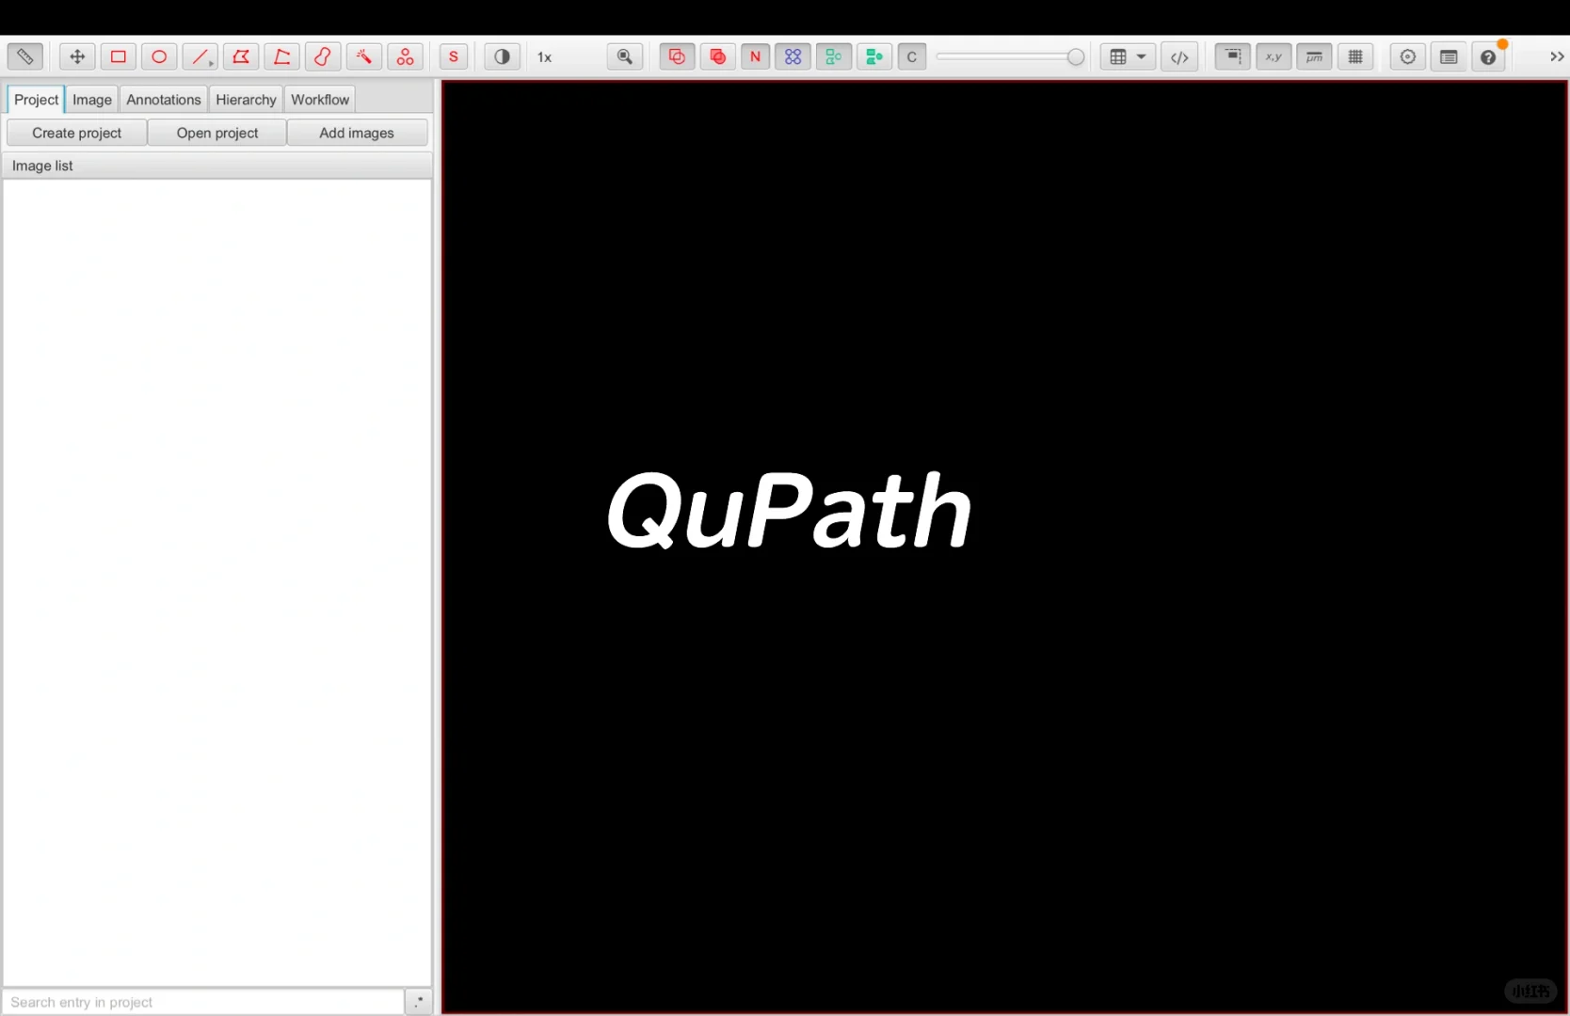The width and height of the screenshot is (1570, 1016).
Task: Toggle the analysis pane visibility
Action: point(25,57)
